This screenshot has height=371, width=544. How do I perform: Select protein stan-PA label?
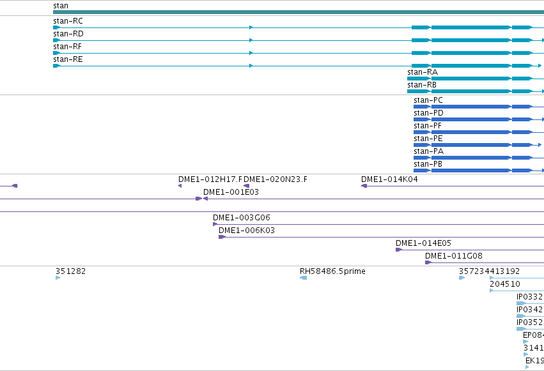pos(428,152)
